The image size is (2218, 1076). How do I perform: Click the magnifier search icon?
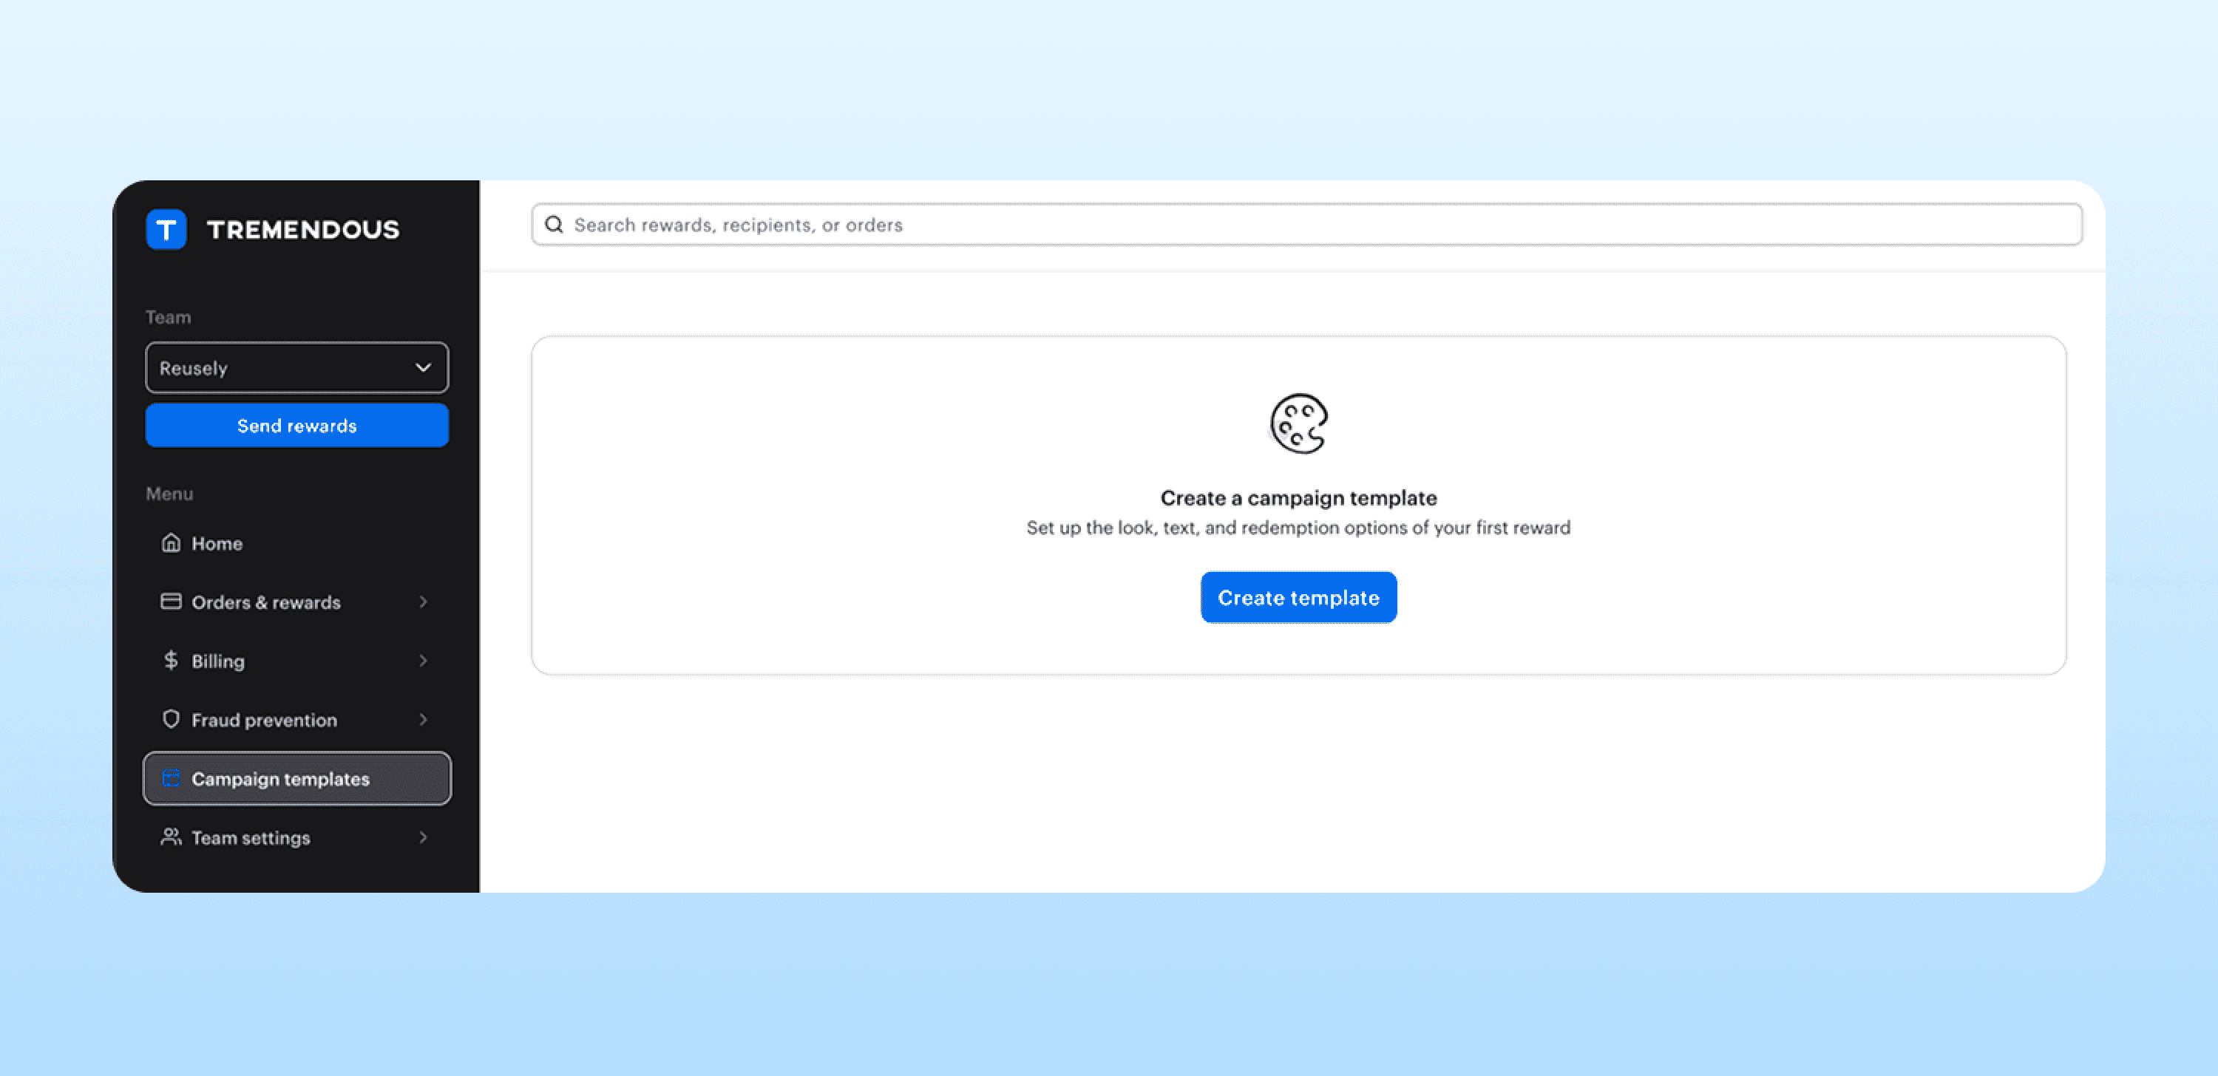click(x=554, y=225)
